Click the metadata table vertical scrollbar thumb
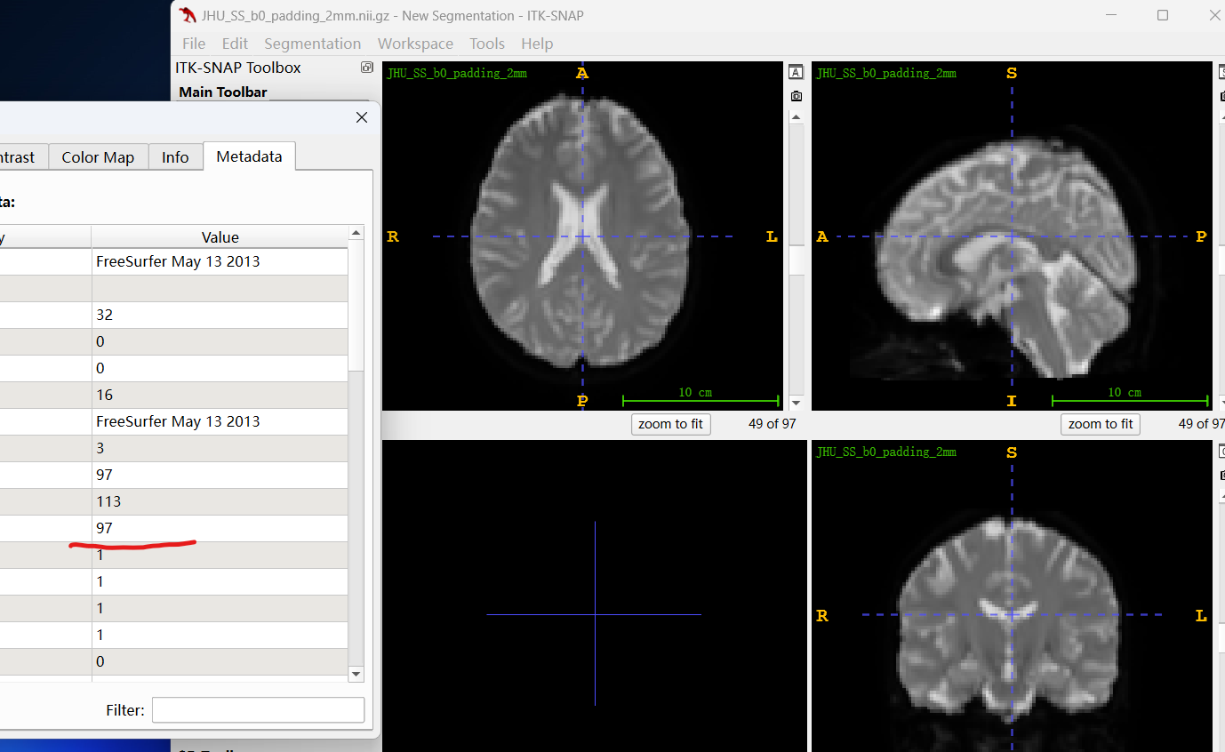 (356, 308)
